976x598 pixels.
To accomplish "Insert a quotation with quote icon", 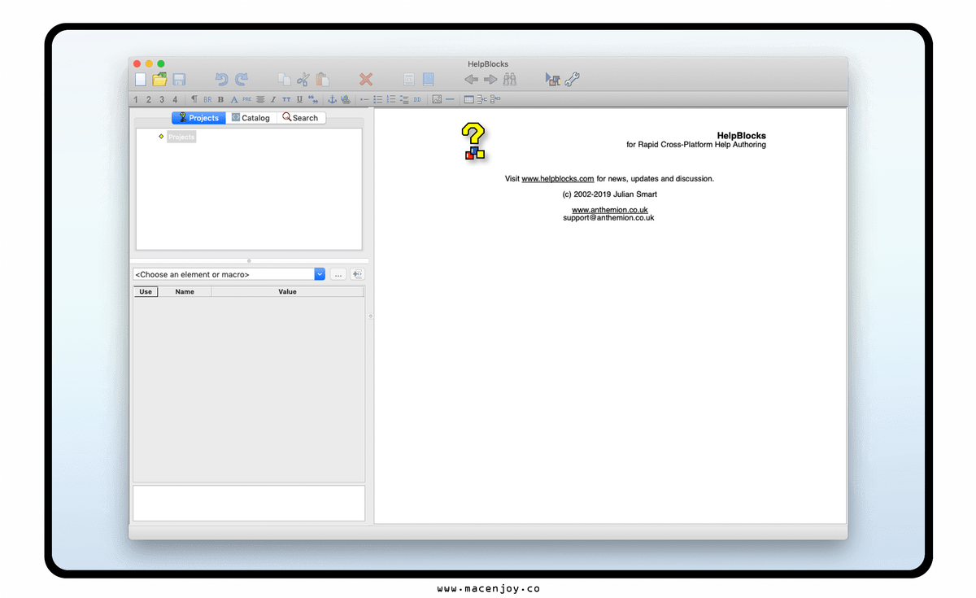I will 313,99.
